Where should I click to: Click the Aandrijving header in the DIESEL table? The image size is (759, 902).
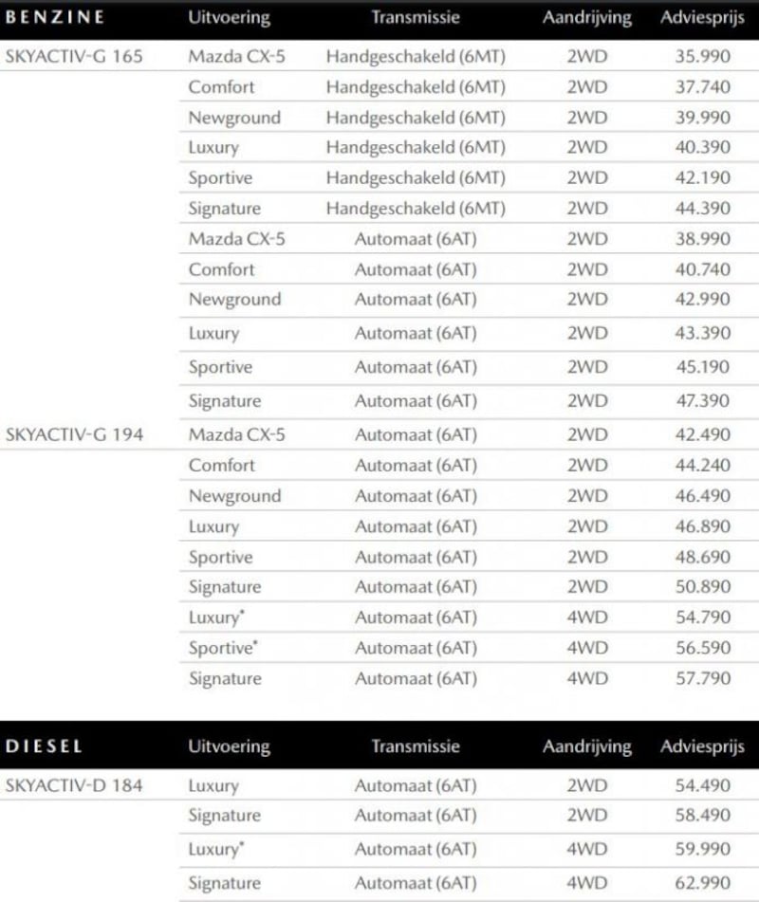587,746
